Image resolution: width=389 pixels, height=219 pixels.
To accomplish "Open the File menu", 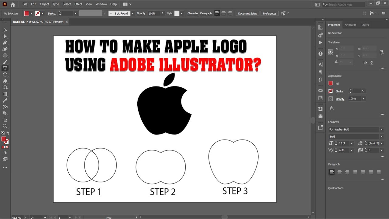I will point(25,4).
